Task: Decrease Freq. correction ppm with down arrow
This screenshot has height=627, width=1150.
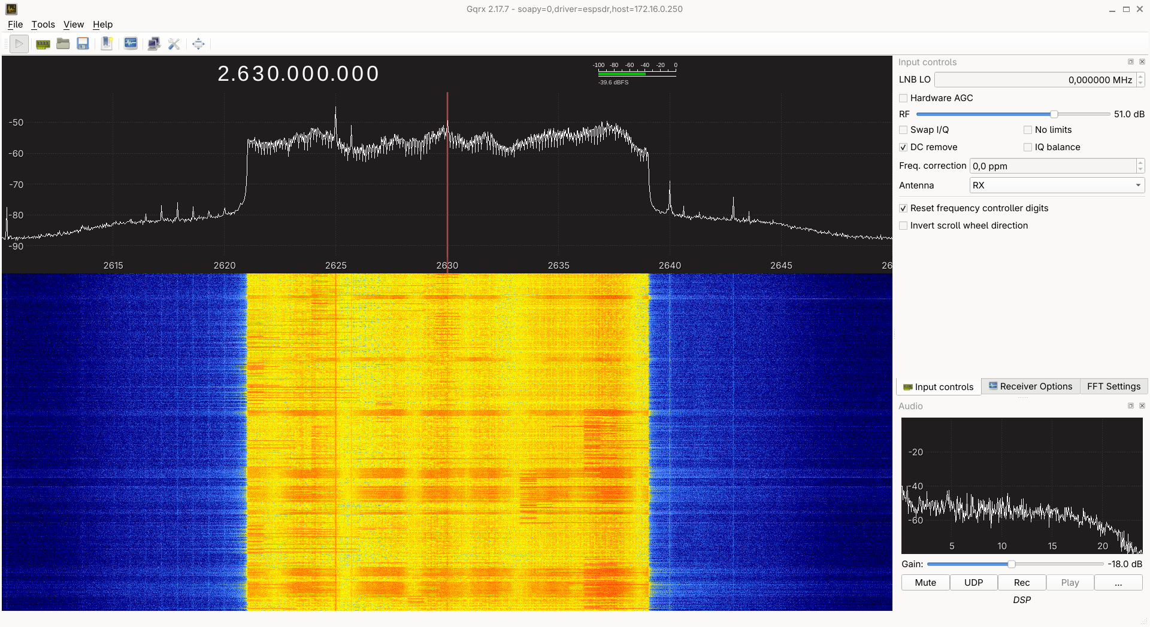Action: tap(1140, 170)
